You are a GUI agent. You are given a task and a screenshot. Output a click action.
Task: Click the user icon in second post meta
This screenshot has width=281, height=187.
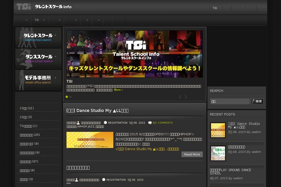click(x=76, y=180)
